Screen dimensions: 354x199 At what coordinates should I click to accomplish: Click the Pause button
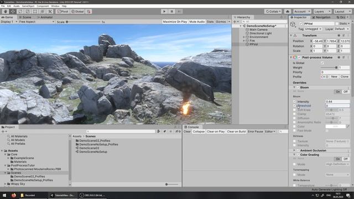pyautogui.click(x=171, y=11)
